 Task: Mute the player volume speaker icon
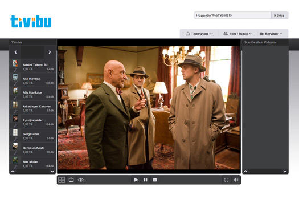[x=236, y=180]
